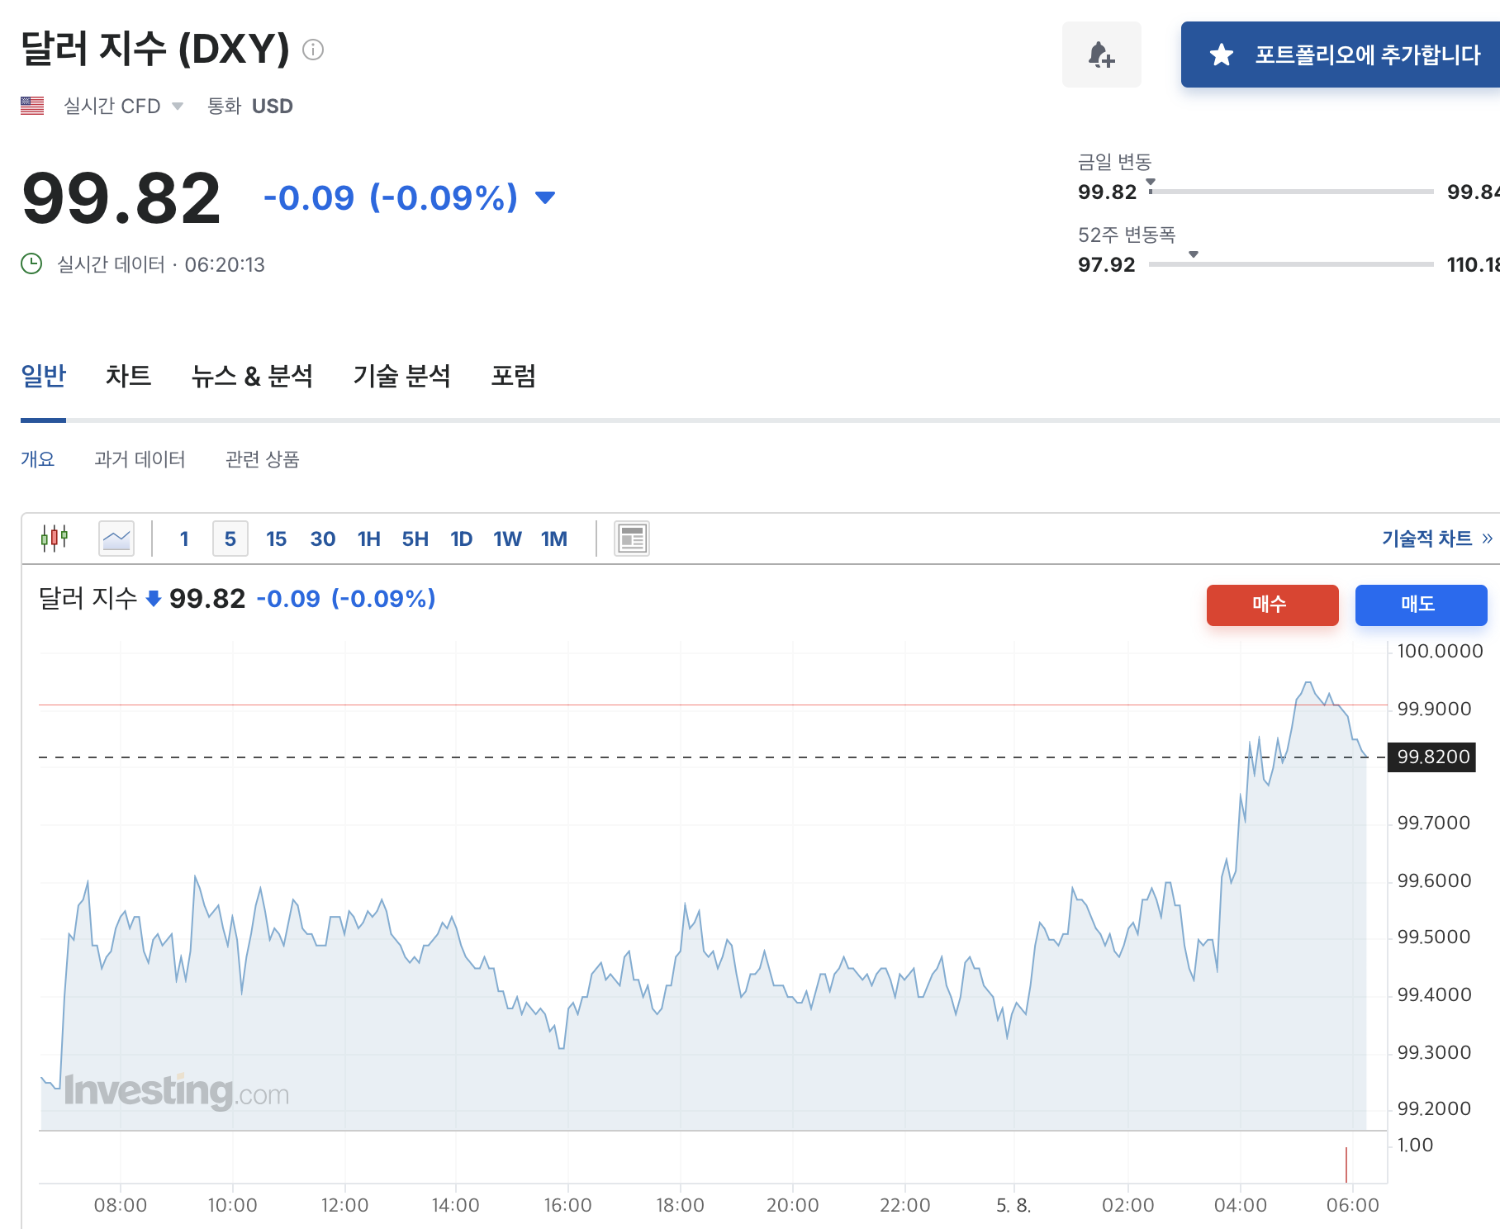The height and width of the screenshot is (1229, 1500).
Task: Set chart interval to 15 minutes
Action: pos(276,539)
